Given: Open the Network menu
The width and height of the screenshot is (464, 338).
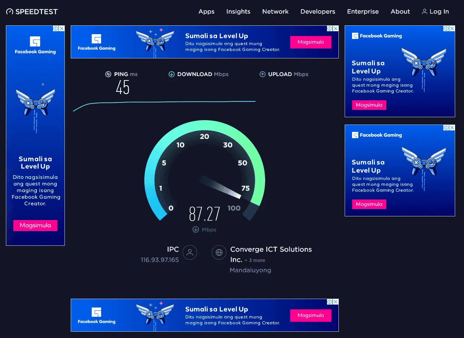Looking at the screenshot, I should tap(275, 11).
